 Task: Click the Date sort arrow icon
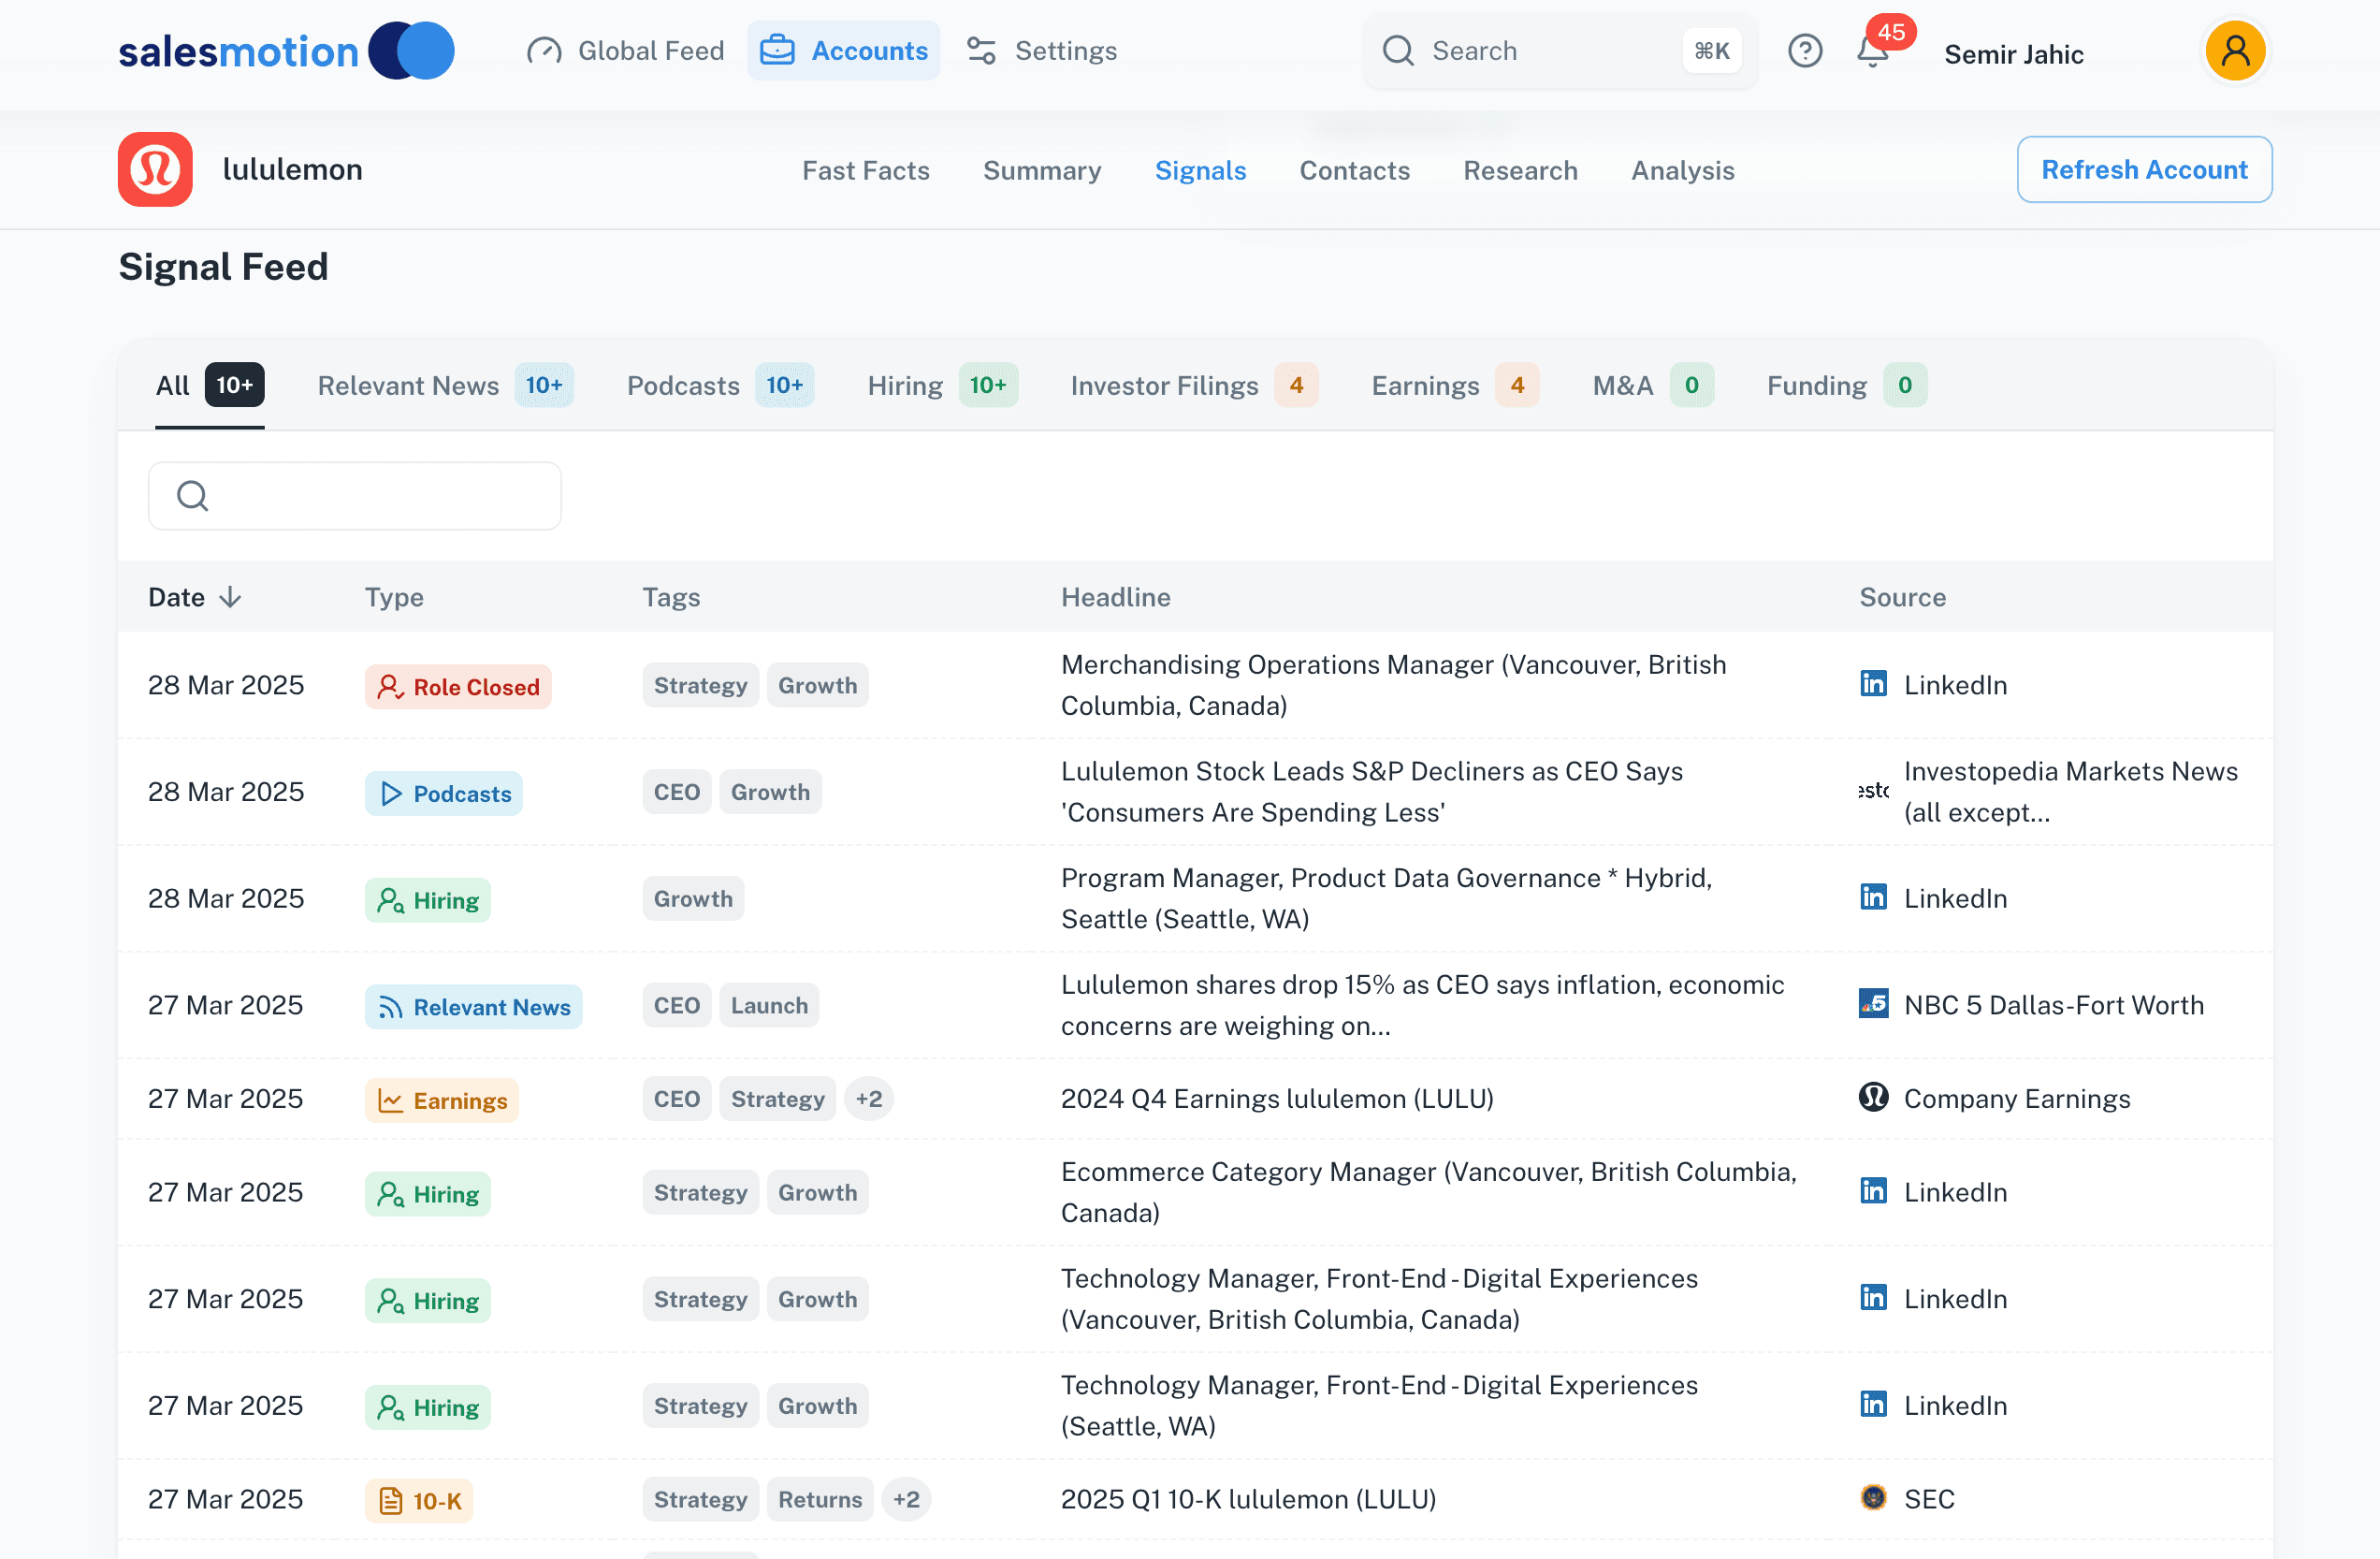pos(231,597)
